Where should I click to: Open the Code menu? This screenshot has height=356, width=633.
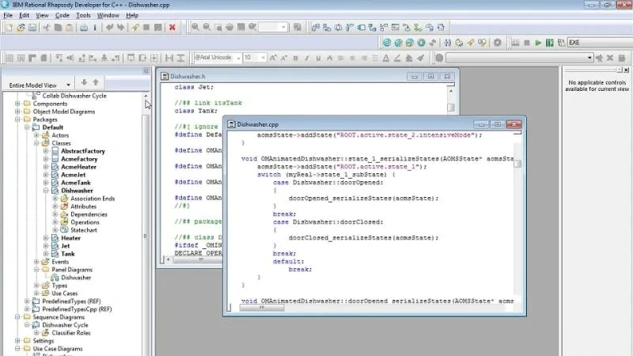coord(62,15)
